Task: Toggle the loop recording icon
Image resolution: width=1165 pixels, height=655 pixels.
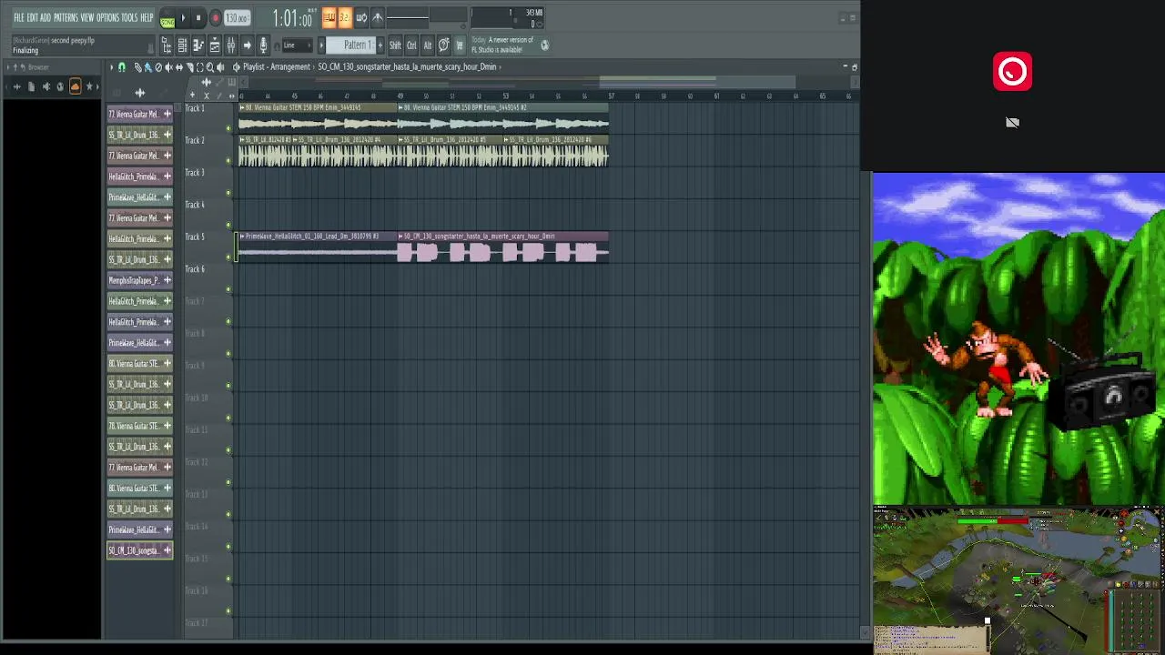Action: pyautogui.click(x=378, y=17)
